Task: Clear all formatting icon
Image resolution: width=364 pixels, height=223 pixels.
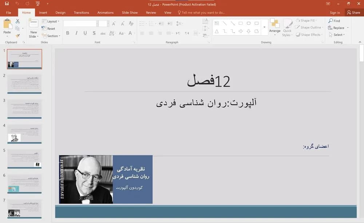Action: pyautogui.click(x=131, y=24)
